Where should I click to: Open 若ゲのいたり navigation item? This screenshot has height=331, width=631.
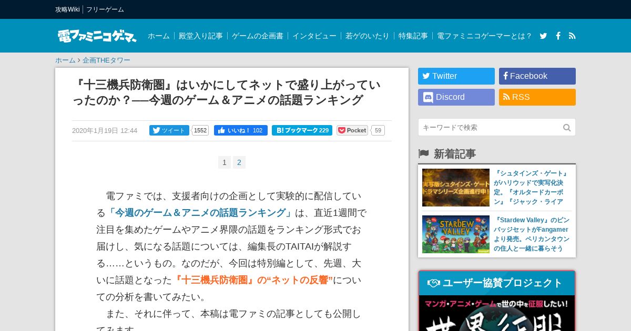point(368,36)
